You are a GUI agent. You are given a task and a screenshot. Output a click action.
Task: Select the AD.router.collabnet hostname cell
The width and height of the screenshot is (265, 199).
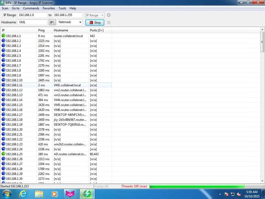click(x=70, y=154)
